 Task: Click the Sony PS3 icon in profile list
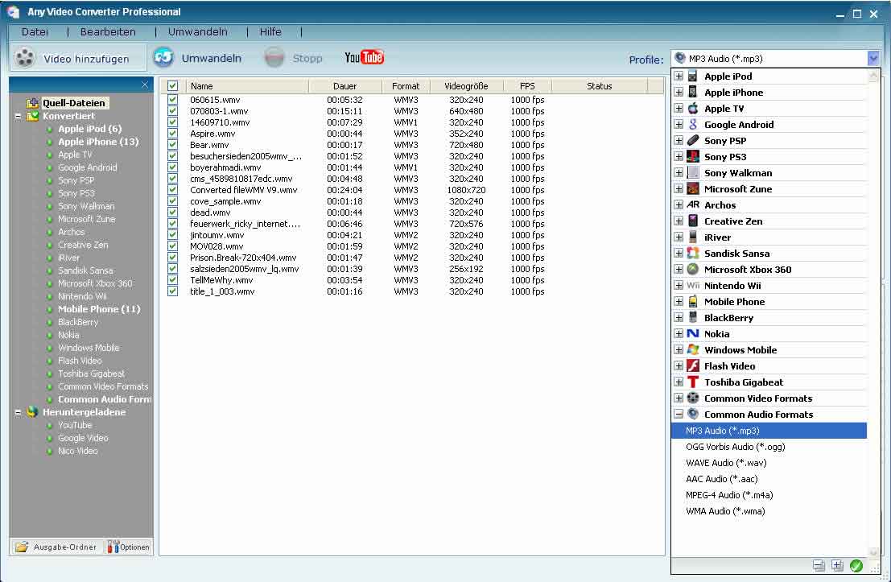tap(693, 156)
